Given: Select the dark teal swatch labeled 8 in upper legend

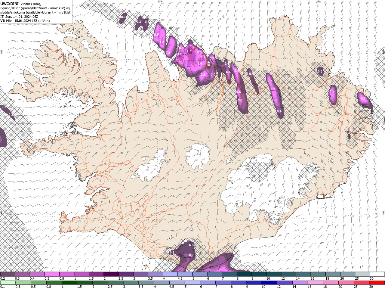Looking at the screenshot, I should [244, 274].
